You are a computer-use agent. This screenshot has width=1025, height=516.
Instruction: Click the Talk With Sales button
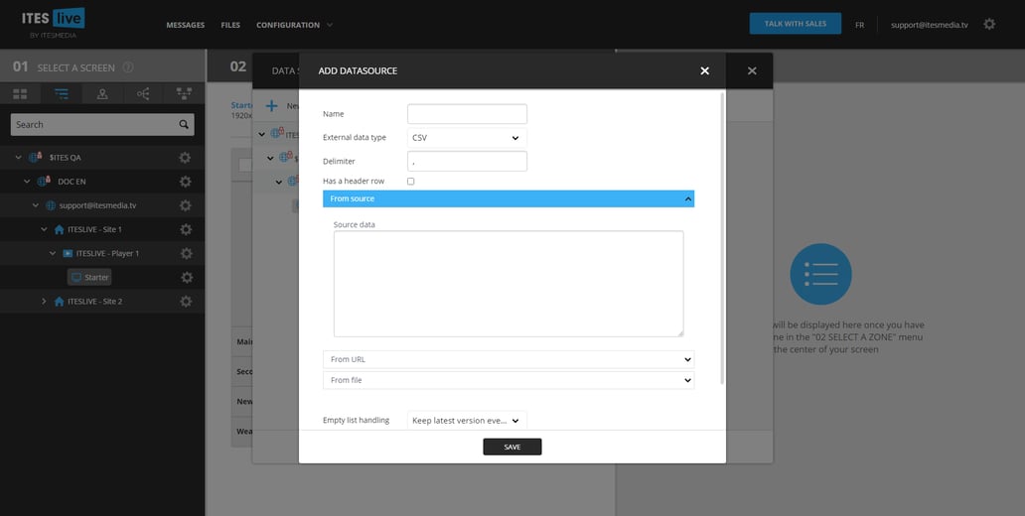[x=795, y=24]
